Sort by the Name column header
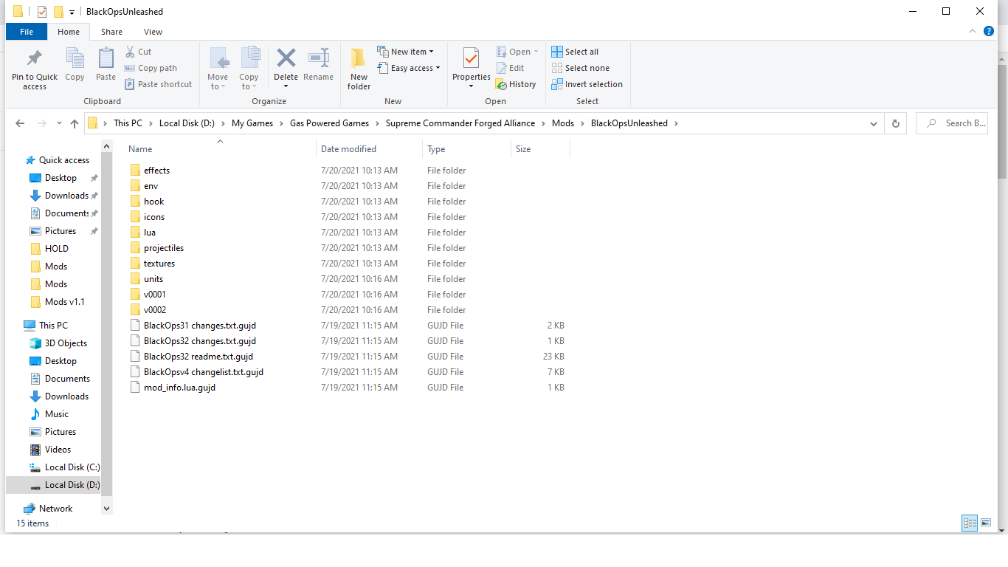 [x=221, y=149]
